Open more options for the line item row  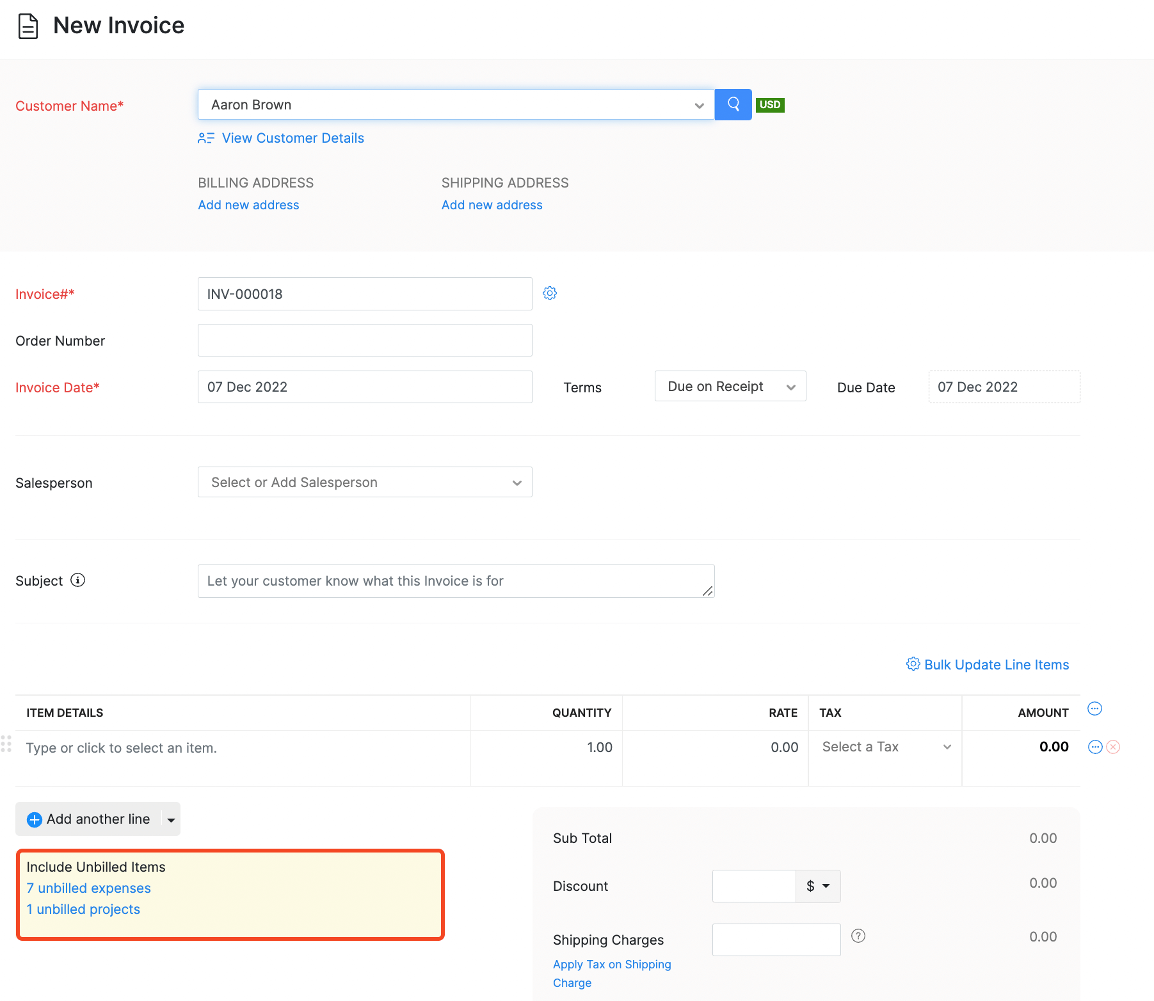click(1094, 747)
